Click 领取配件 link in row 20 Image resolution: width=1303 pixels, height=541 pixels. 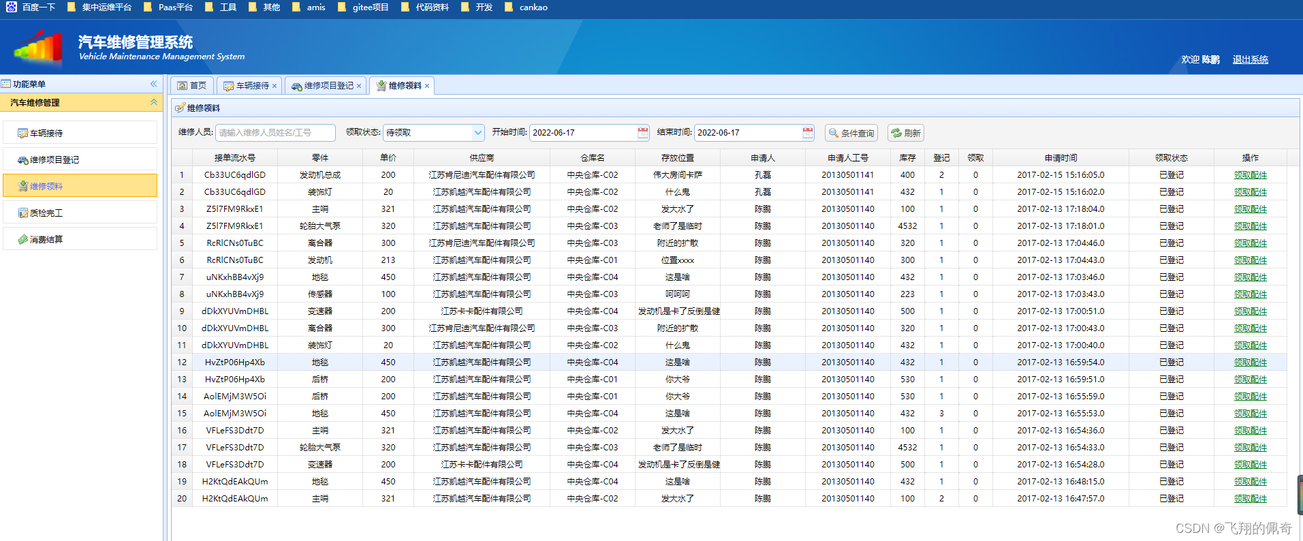point(1251,499)
